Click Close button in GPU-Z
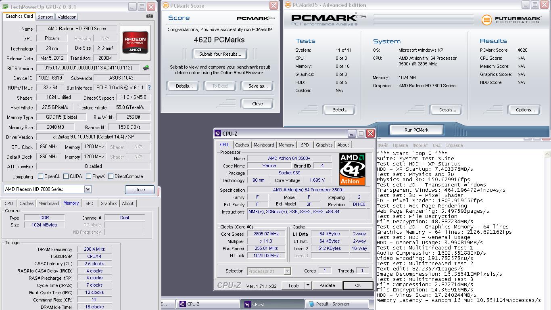The height and width of the screenshot is (310, 551). coord(140,189)
